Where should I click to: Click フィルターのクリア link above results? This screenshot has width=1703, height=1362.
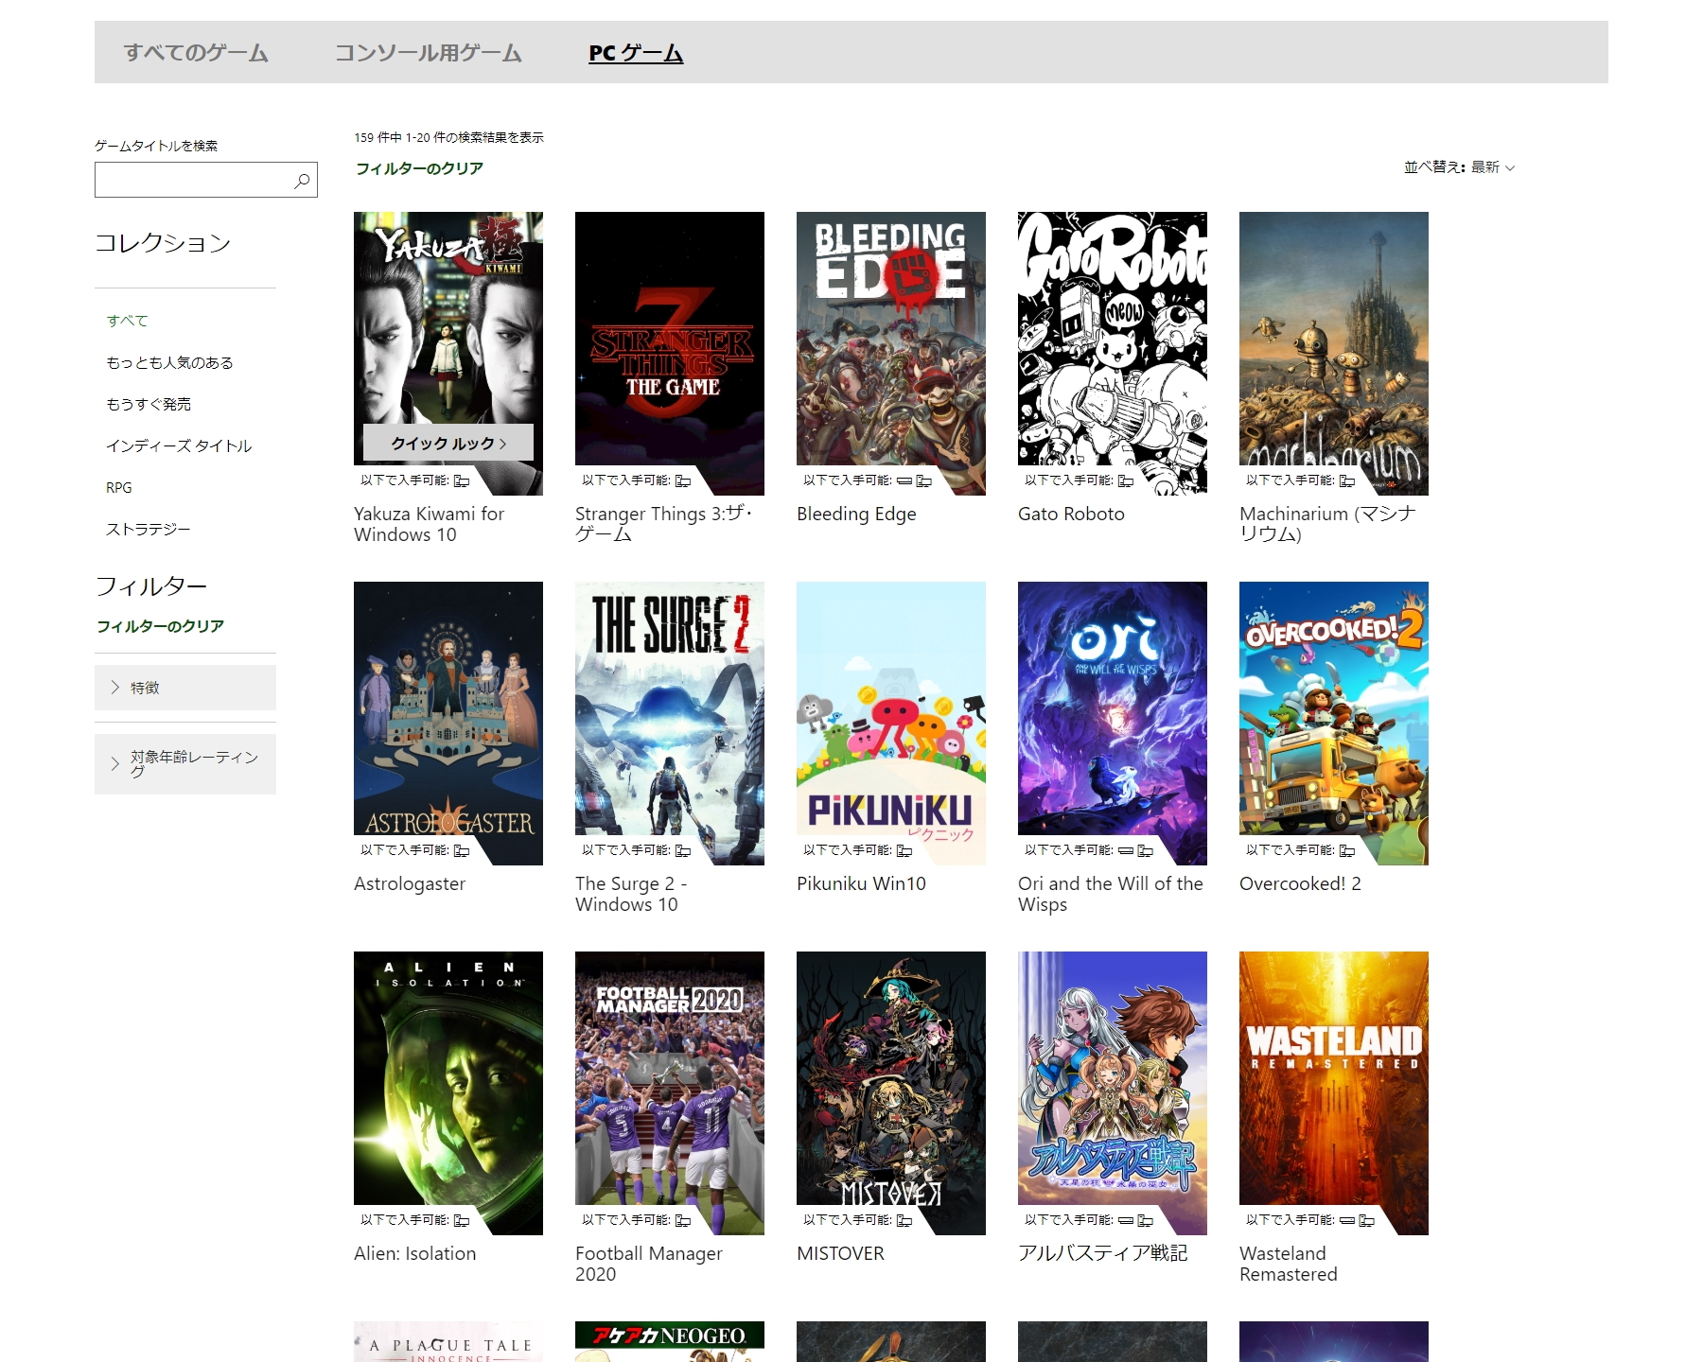[x=419, y=168]
